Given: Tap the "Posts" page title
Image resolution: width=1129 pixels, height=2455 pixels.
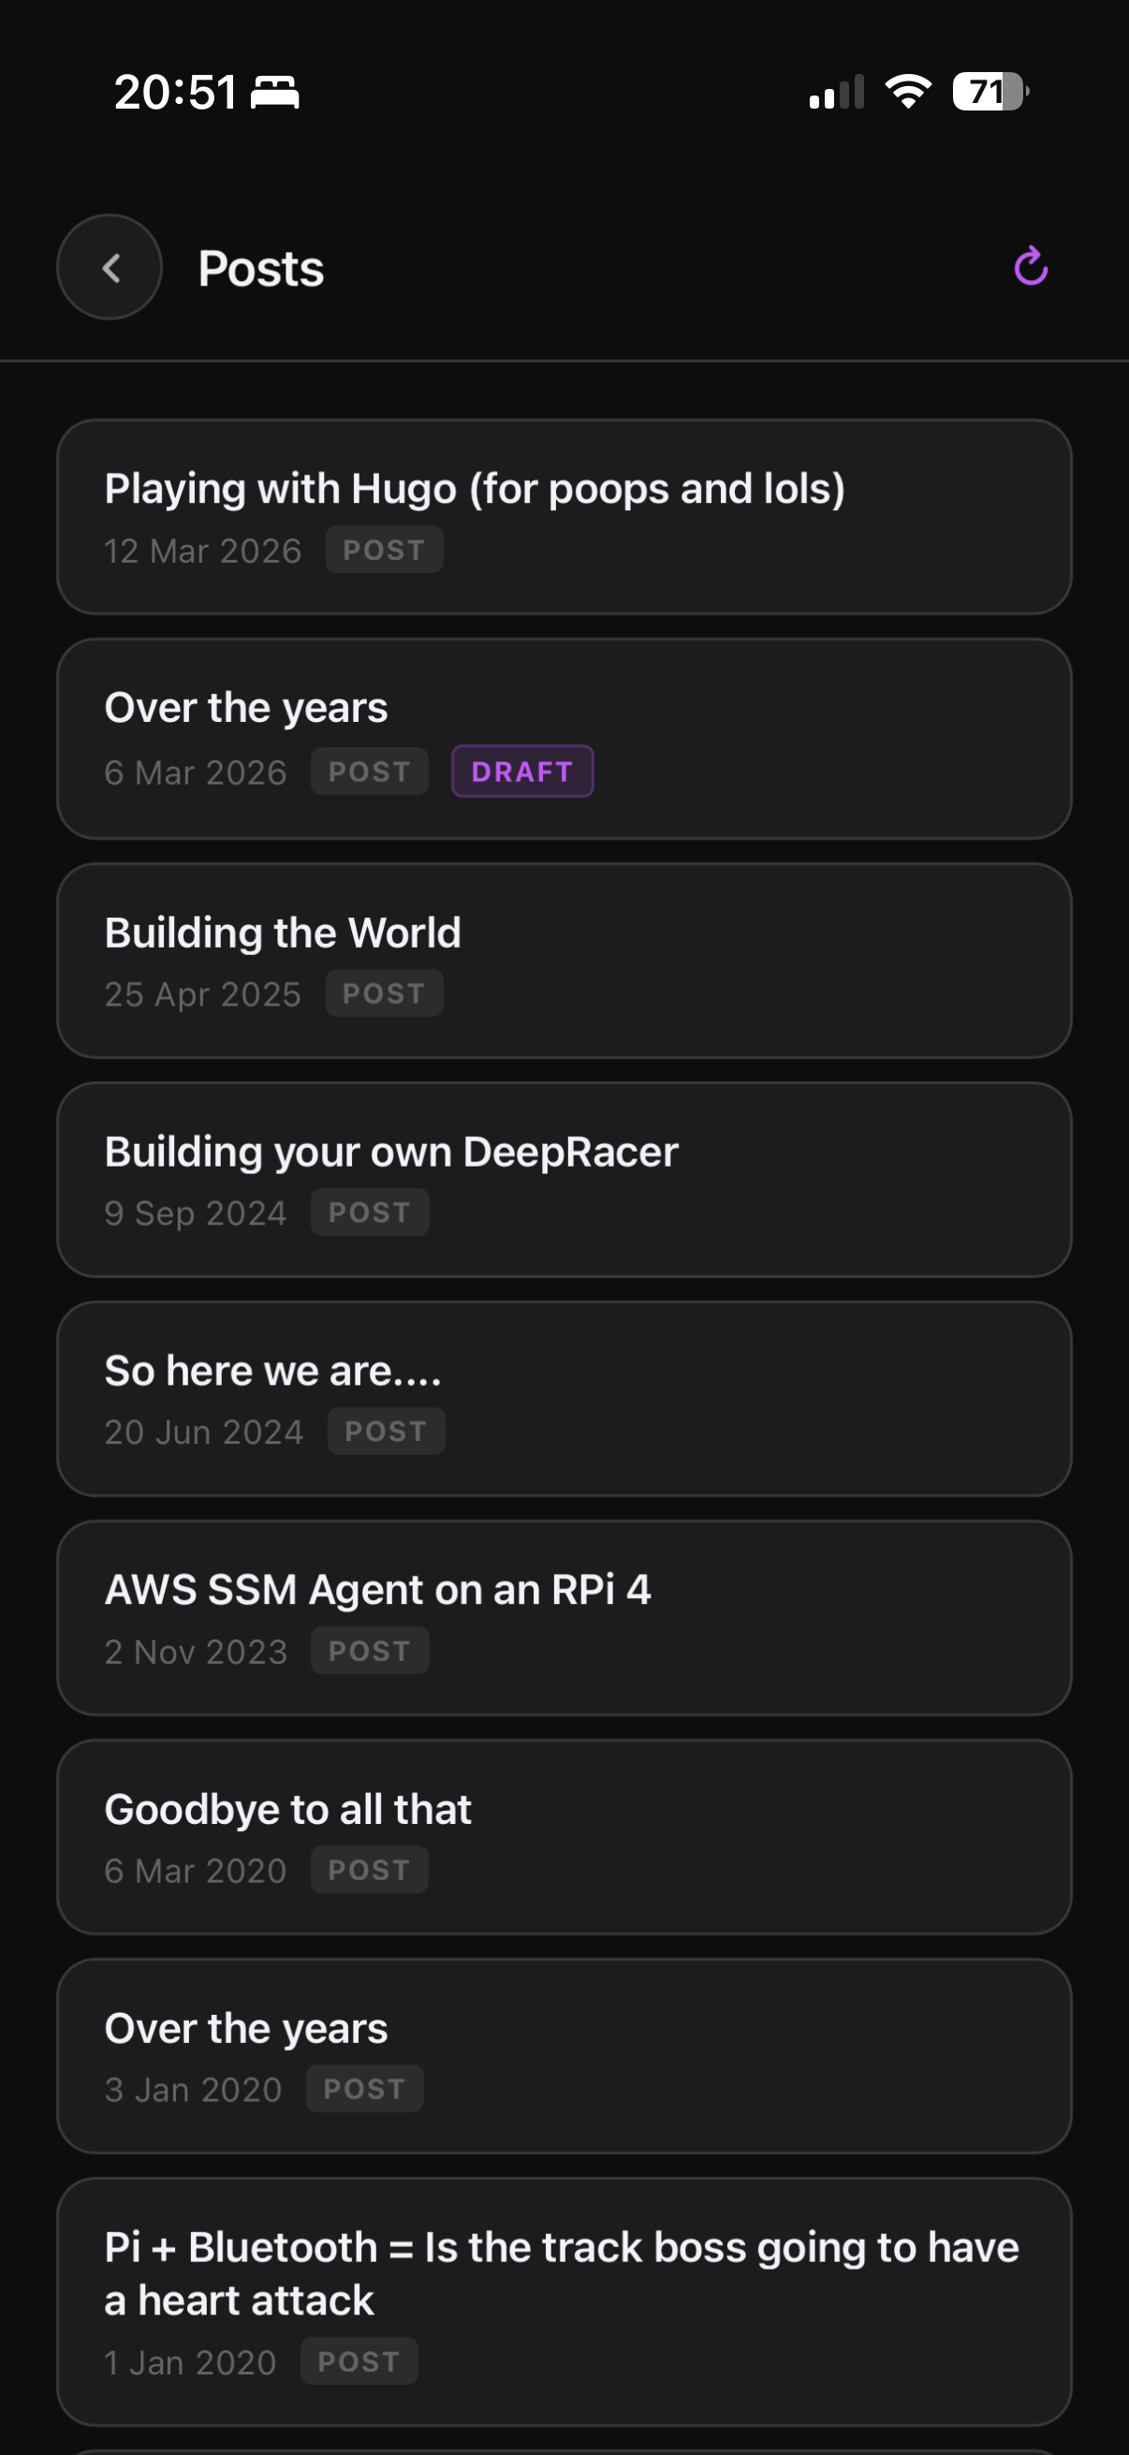Looking at the screenshot, I should (261, 269).
